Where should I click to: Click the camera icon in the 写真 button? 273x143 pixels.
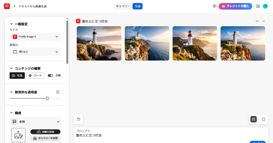coord(13,76)
